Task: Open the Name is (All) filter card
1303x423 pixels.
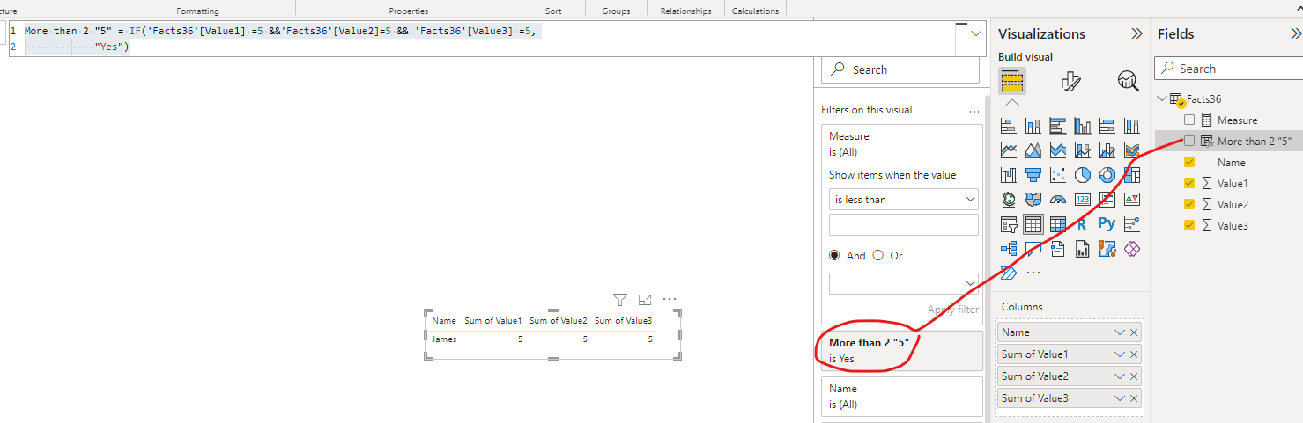Action: 902,397
